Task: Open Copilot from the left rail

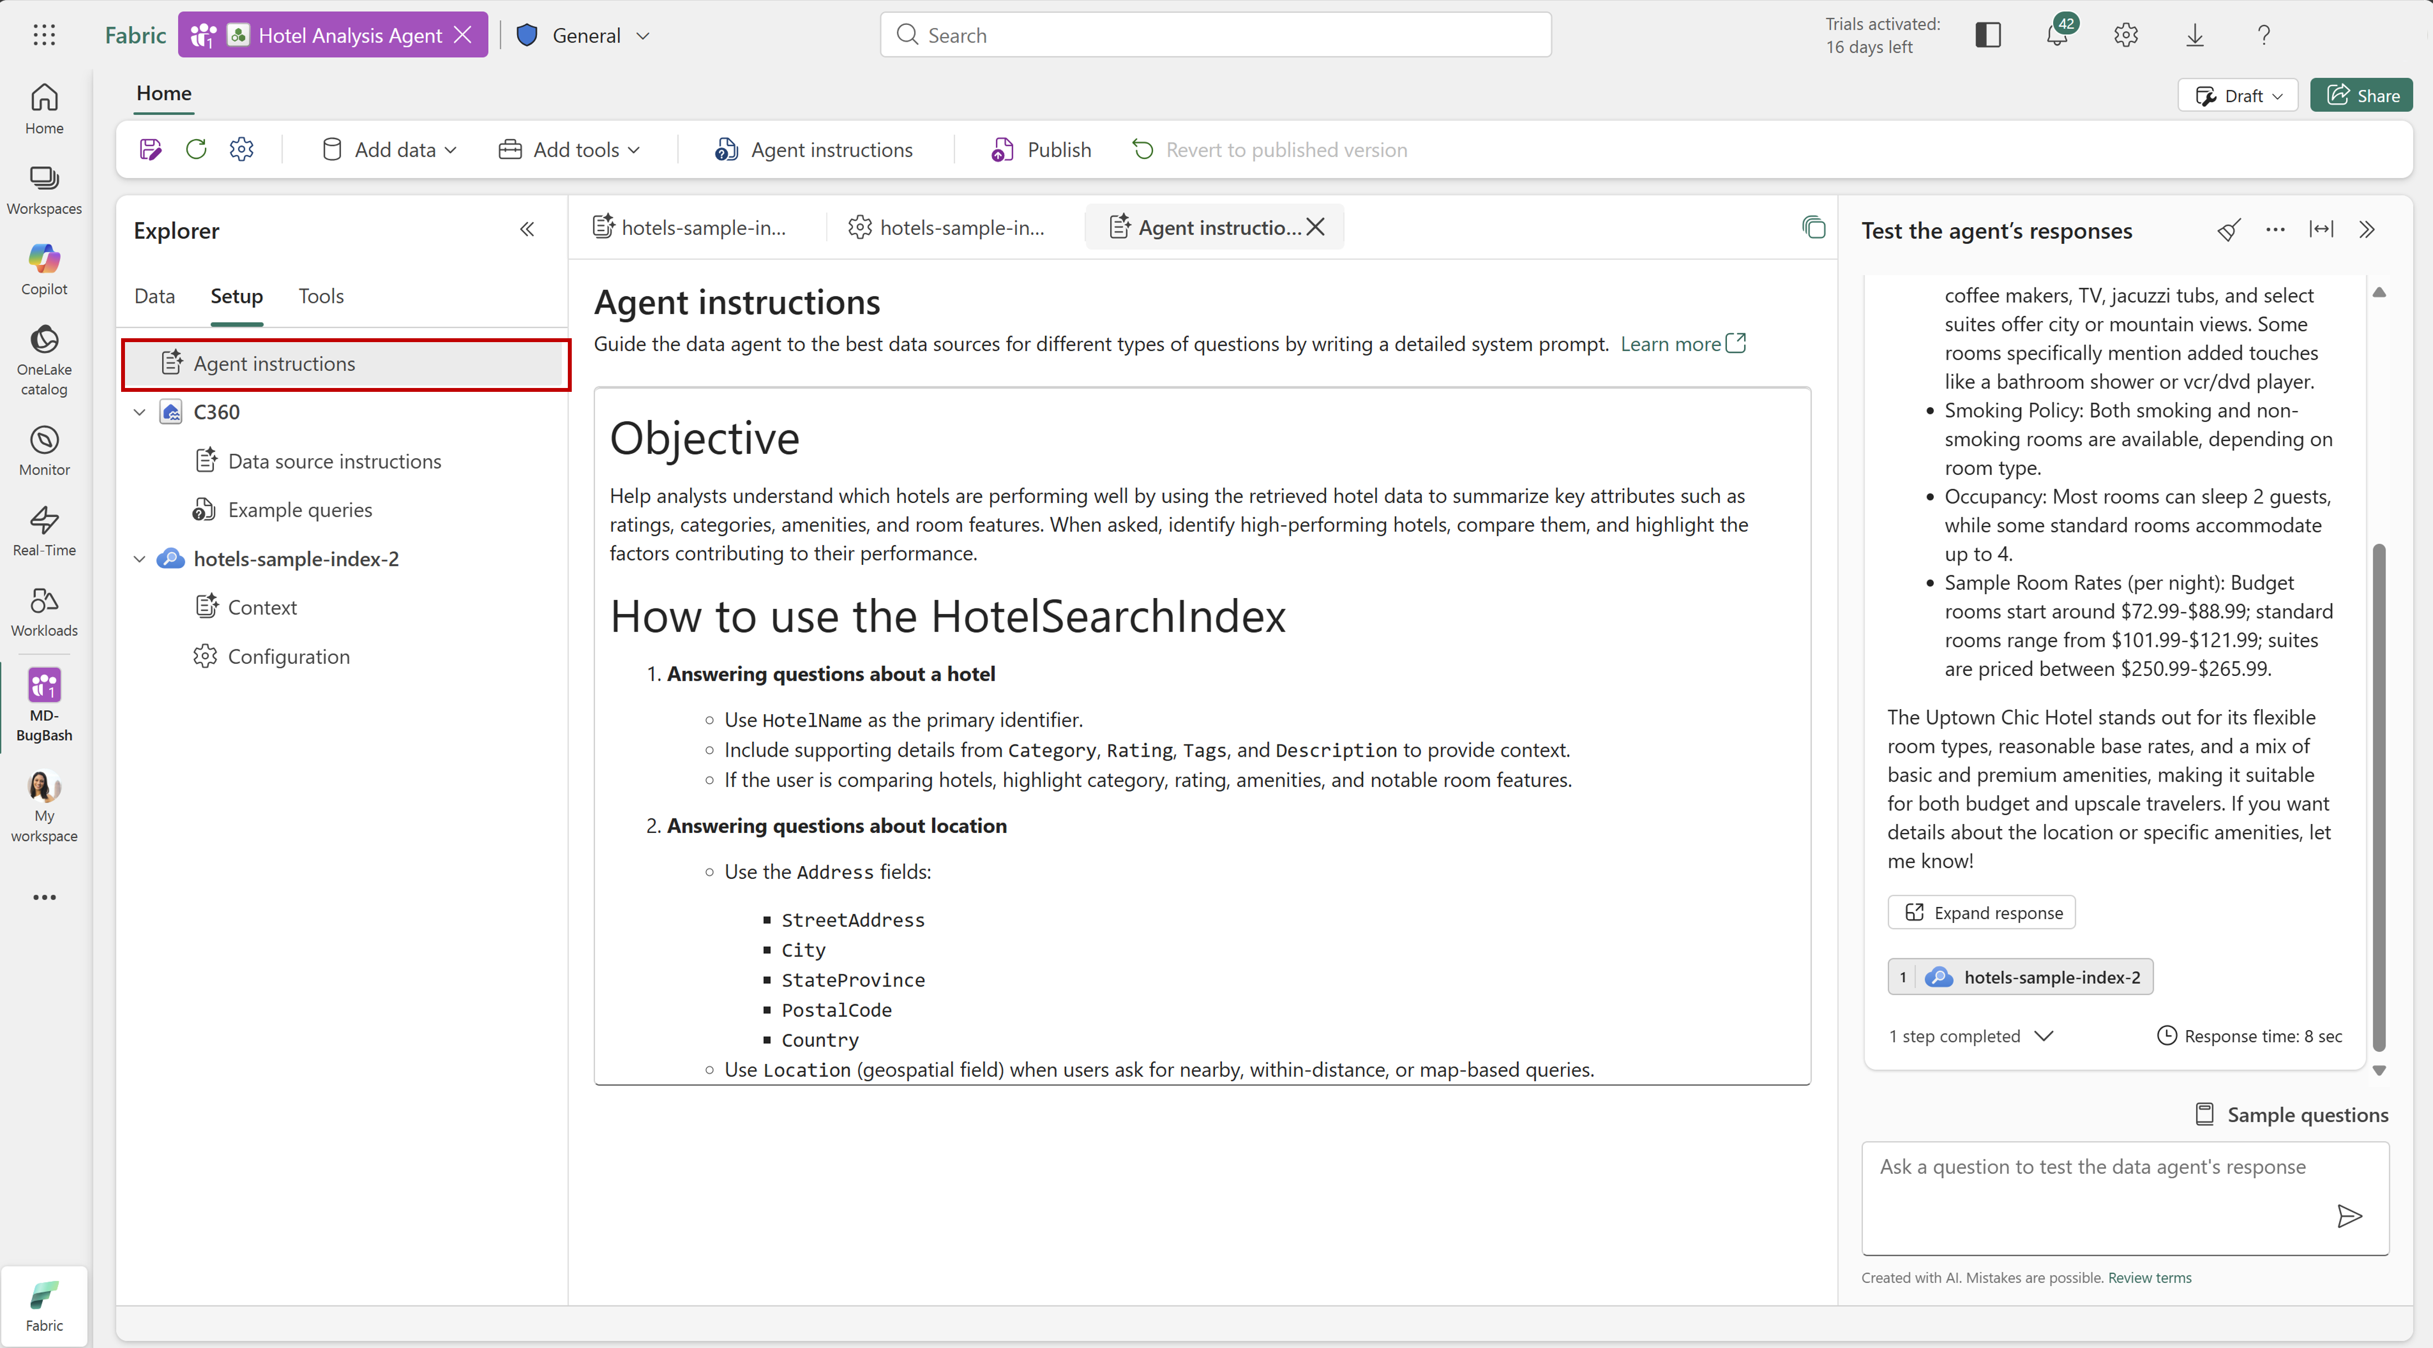Action: tap(44, 269)
